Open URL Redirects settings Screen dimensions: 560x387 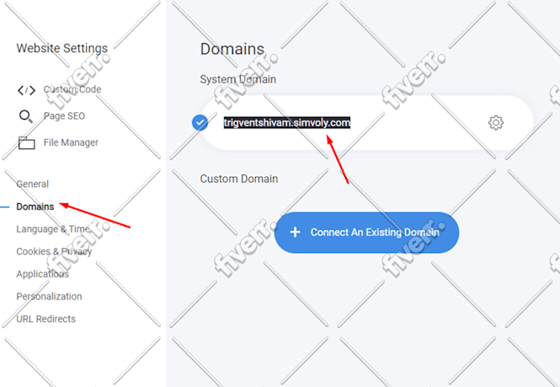(x=45, y=319)
